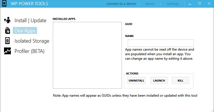Select the Dev Apps section
214x112 pixels.
(25, 31)
